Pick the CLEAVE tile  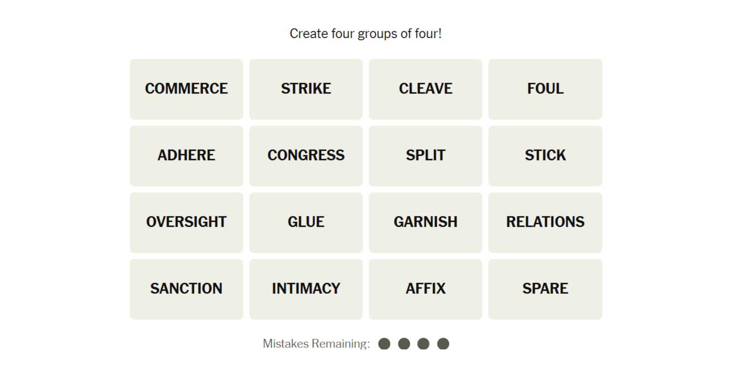coord(425,89)
